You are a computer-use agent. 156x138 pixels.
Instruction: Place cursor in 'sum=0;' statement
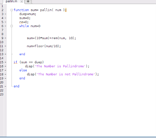tap(25, 18)
